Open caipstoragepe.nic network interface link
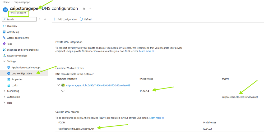This screenshot has width=264, height=132. click(x=98, y=85)
